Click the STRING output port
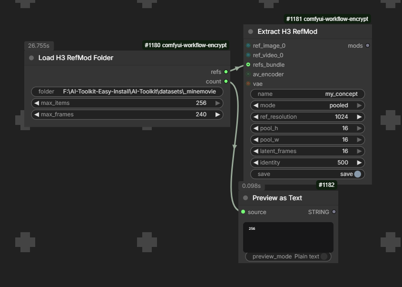 [x=334, y=212]
